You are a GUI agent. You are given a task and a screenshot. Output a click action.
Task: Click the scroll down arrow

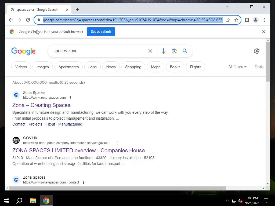click(268, 183)
